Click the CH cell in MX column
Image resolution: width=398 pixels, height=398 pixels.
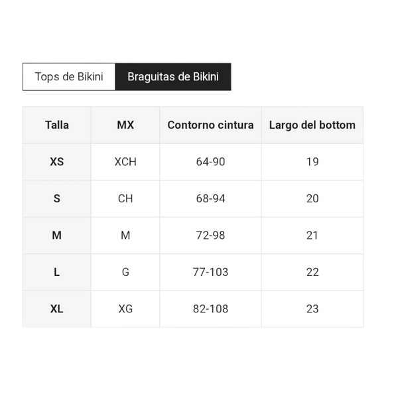tap(125, 199)
